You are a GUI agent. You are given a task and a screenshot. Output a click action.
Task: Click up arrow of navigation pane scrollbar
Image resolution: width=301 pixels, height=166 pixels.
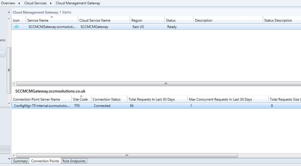(x=9, y=19)
